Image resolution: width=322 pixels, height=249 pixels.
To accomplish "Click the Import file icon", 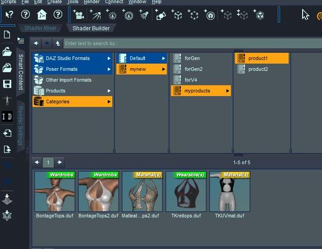I will (x=7, y=133).
